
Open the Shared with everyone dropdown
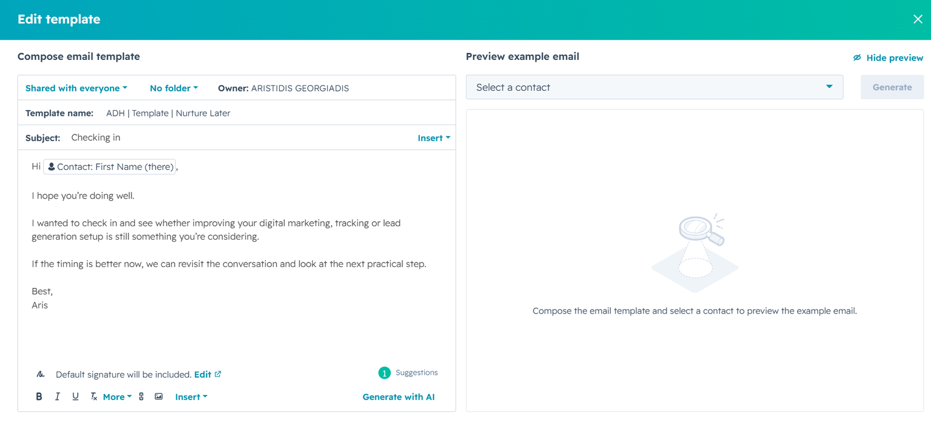point(76,88)
